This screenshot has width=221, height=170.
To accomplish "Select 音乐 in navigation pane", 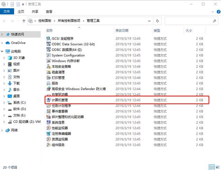I will [17, 90].
